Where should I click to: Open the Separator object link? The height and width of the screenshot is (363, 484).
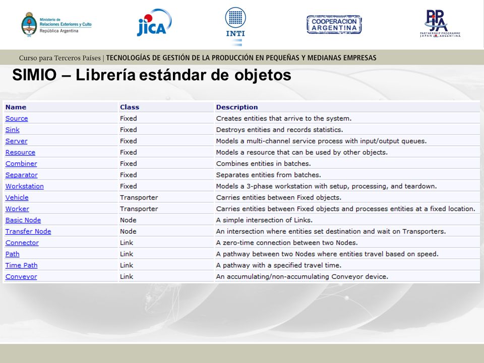22,175
